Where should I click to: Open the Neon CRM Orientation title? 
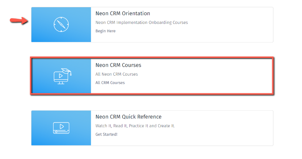click(123, 13)
